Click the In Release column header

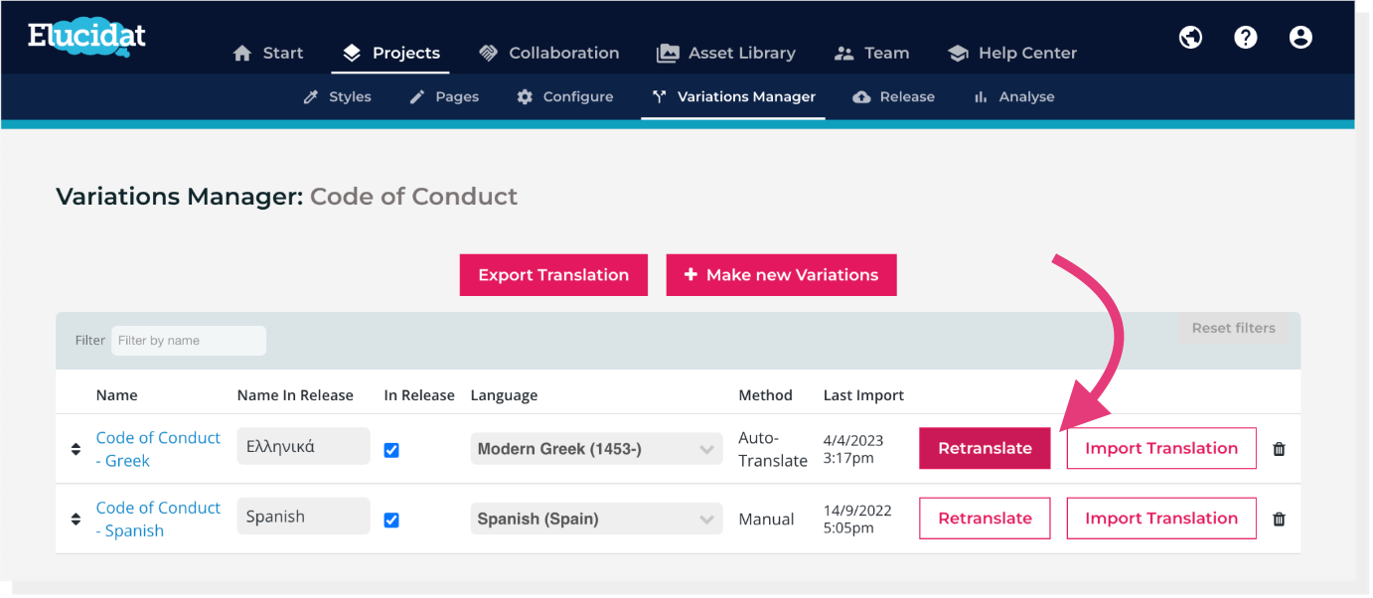pyautogui.click(x=419, y=395)
